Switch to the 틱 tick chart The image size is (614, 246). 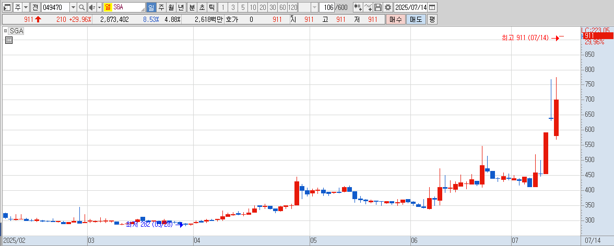click(211, 7)
